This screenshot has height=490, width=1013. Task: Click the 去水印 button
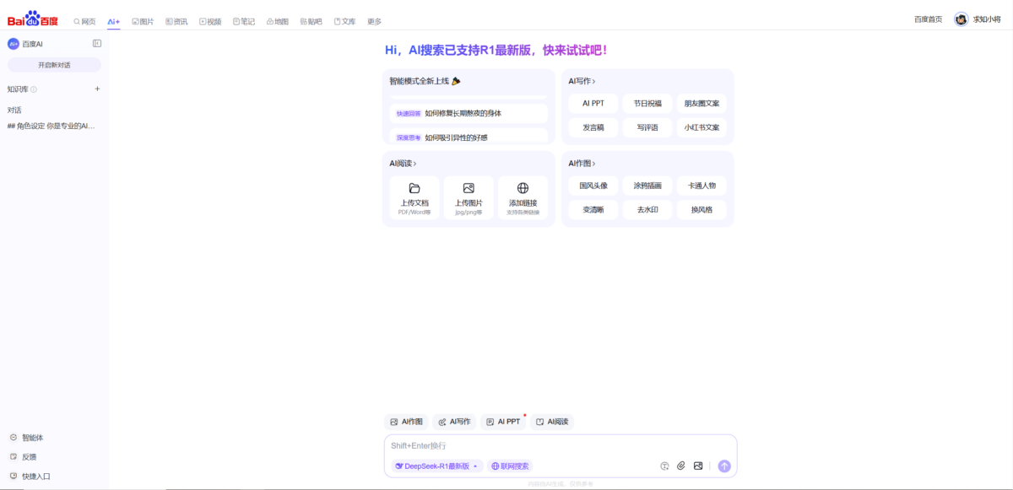(x=647, y=209)
